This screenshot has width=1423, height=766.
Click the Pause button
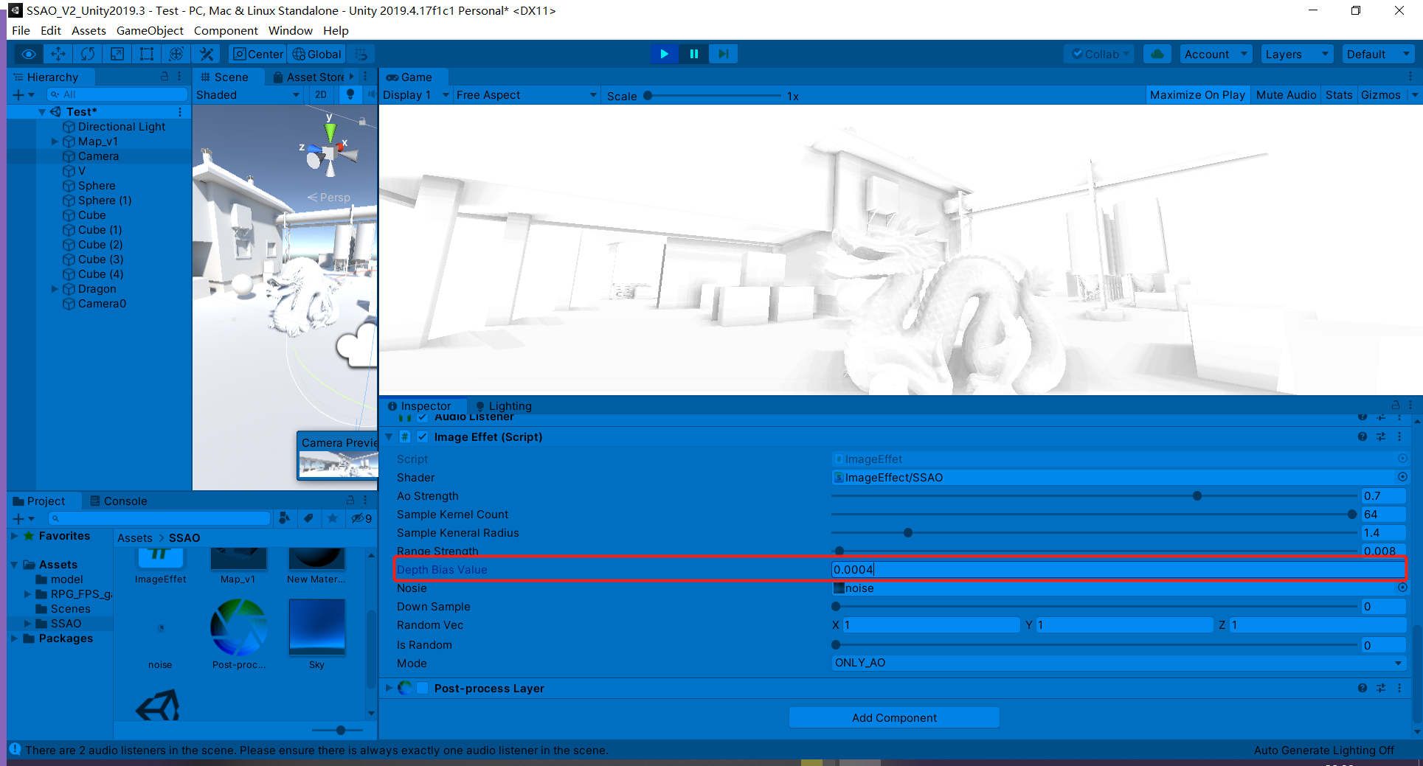coord(694,54)
